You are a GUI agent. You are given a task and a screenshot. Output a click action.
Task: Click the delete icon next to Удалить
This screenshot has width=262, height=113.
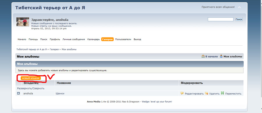(206, 93)
